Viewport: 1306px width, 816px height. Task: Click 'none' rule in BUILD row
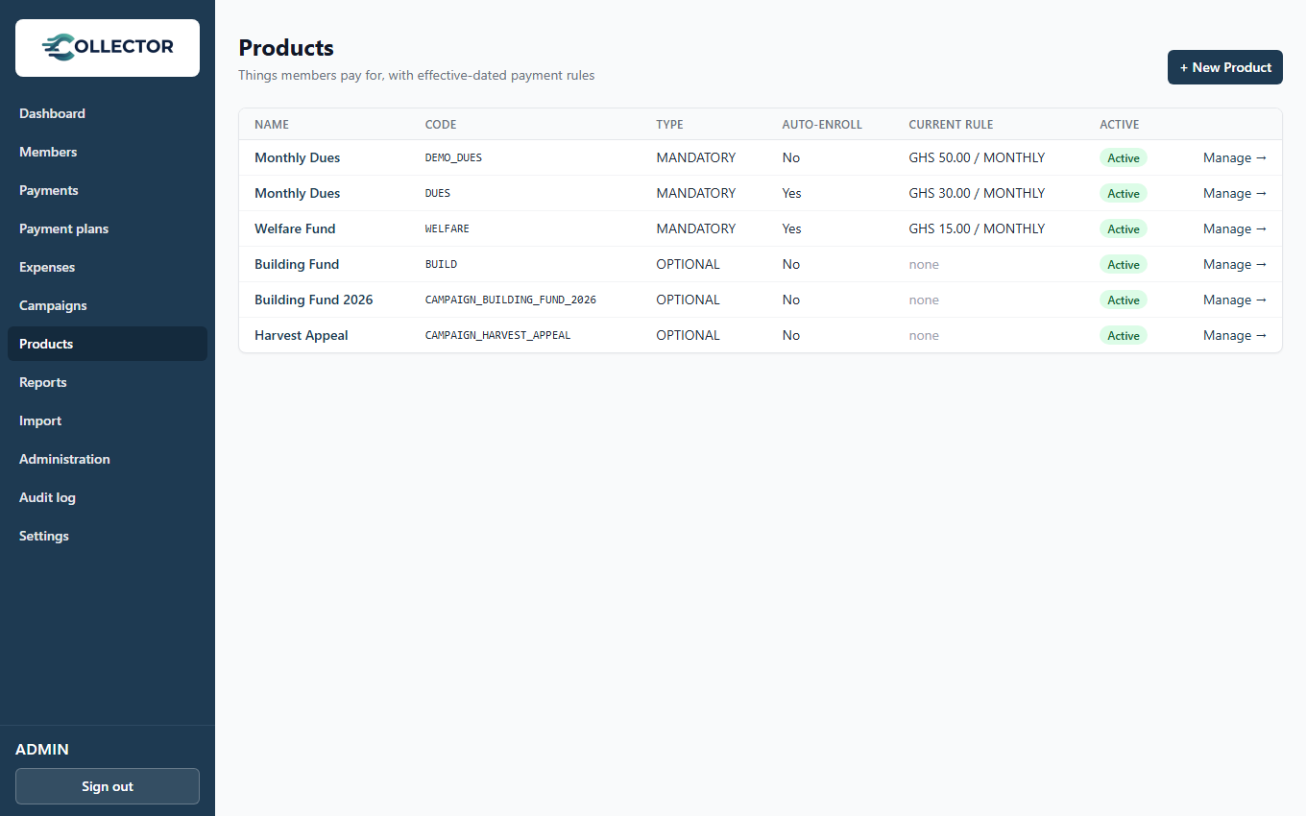[924, 264]
